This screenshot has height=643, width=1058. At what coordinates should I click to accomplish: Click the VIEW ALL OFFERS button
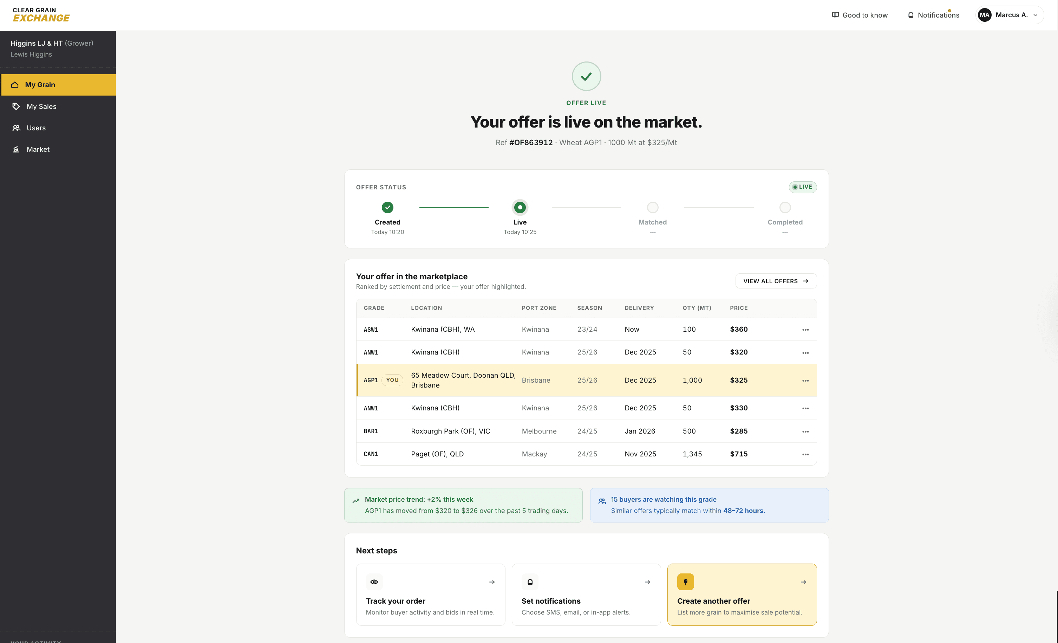[x=776, y=281]
